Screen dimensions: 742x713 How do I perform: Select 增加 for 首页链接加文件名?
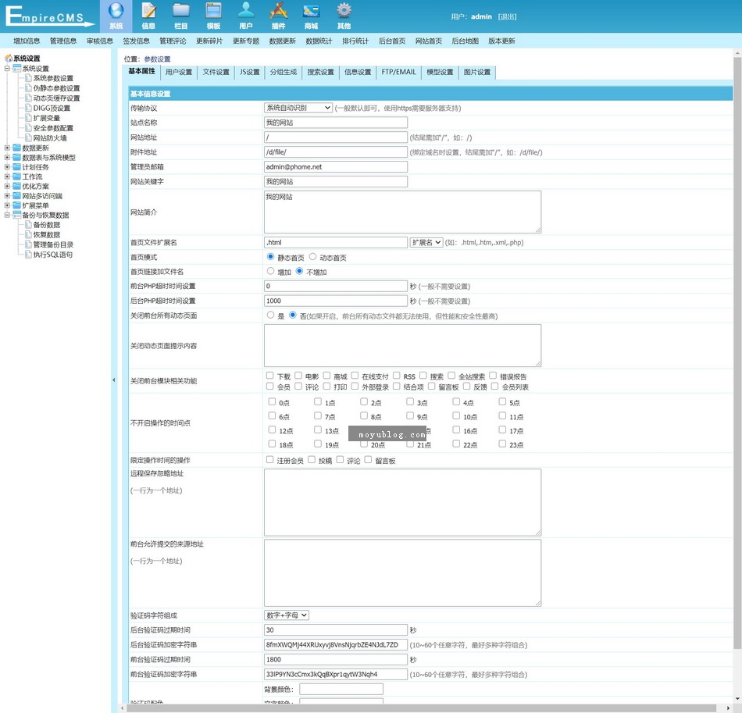271,271
